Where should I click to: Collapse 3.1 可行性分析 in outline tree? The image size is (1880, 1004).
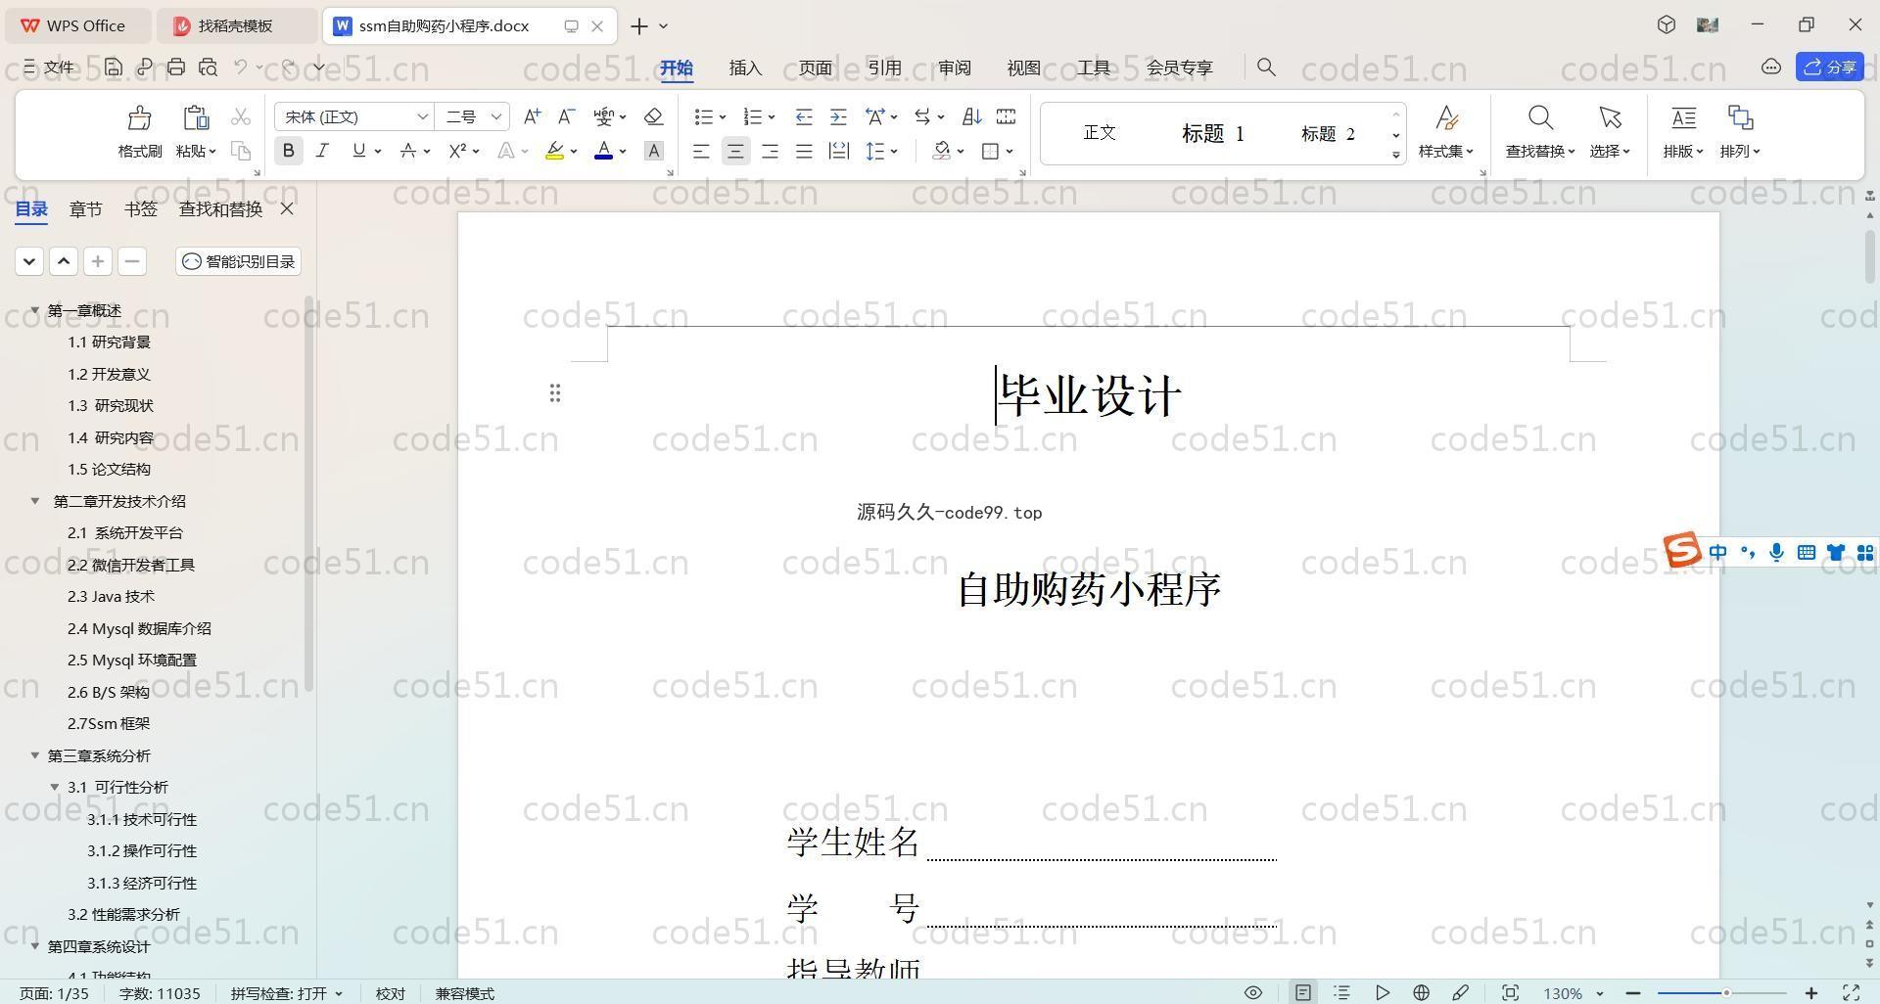point(55,787)
